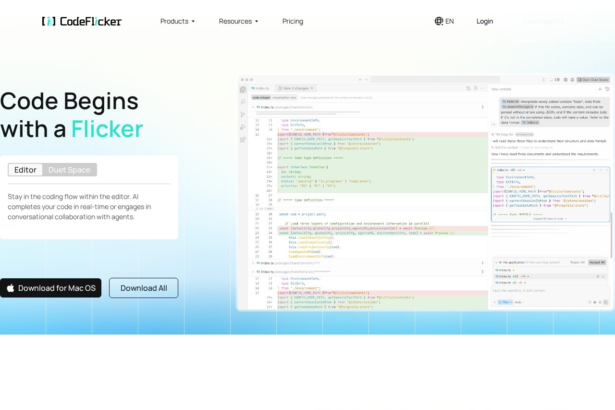Open the Explorer files icon in IDE sidebar
This screenshot has height=410, width=615.
243,89
